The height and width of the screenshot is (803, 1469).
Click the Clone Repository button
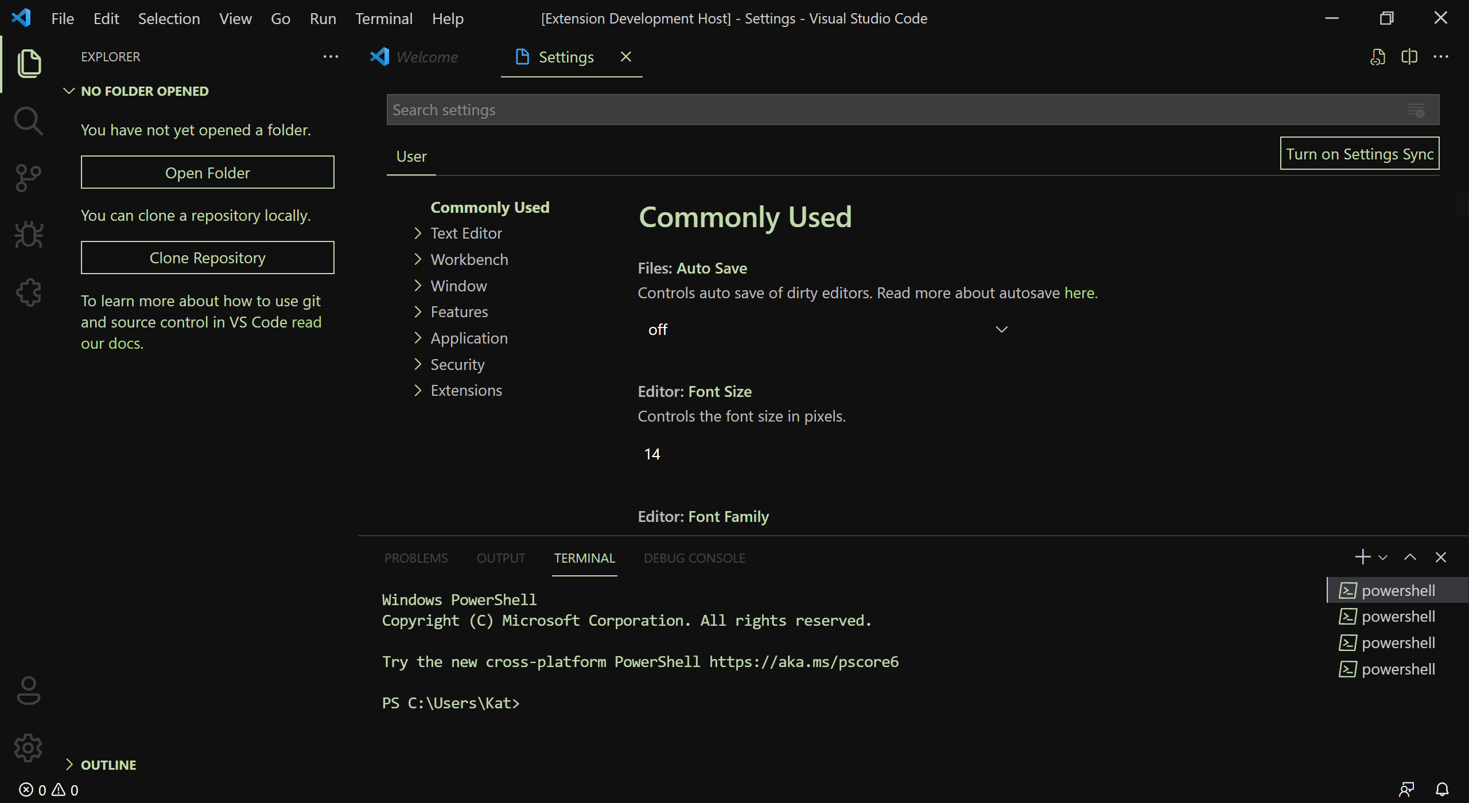pyautogui.click(x=207, y=258)
